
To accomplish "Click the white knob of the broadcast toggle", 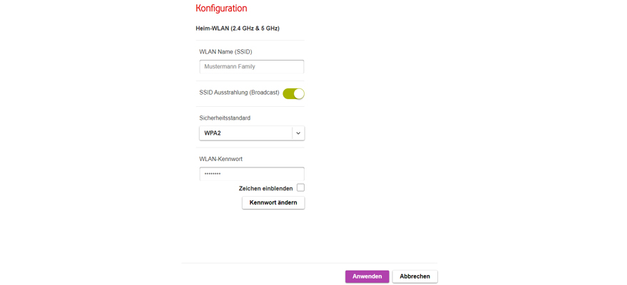I will tap(299, 93).
